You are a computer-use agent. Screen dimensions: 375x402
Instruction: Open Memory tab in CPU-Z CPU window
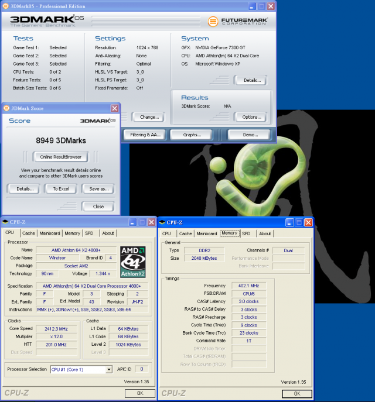73,233
